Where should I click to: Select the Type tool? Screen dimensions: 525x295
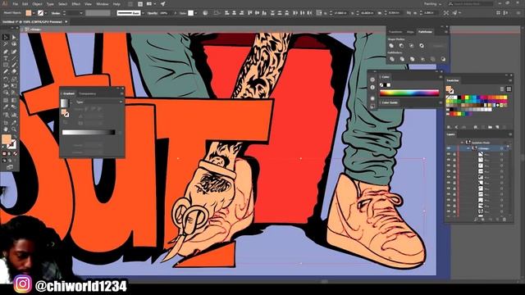click(x=6, y=58)
